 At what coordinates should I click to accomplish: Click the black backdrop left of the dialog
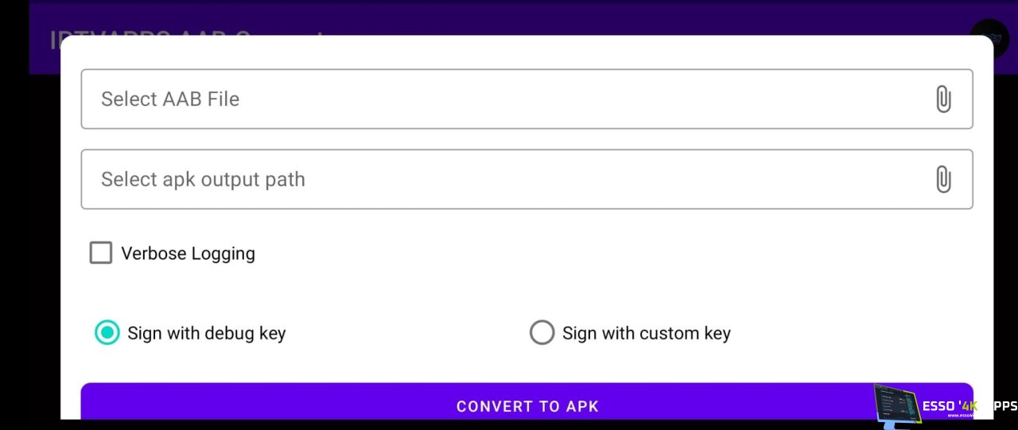(x=14, y=238)
